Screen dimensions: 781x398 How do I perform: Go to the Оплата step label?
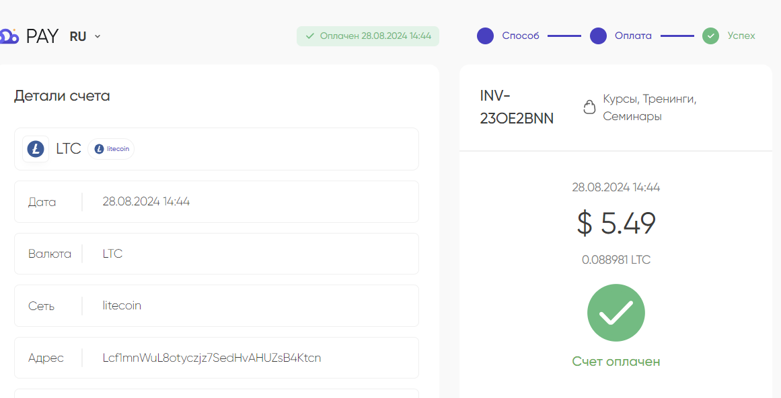coord(633,36)
